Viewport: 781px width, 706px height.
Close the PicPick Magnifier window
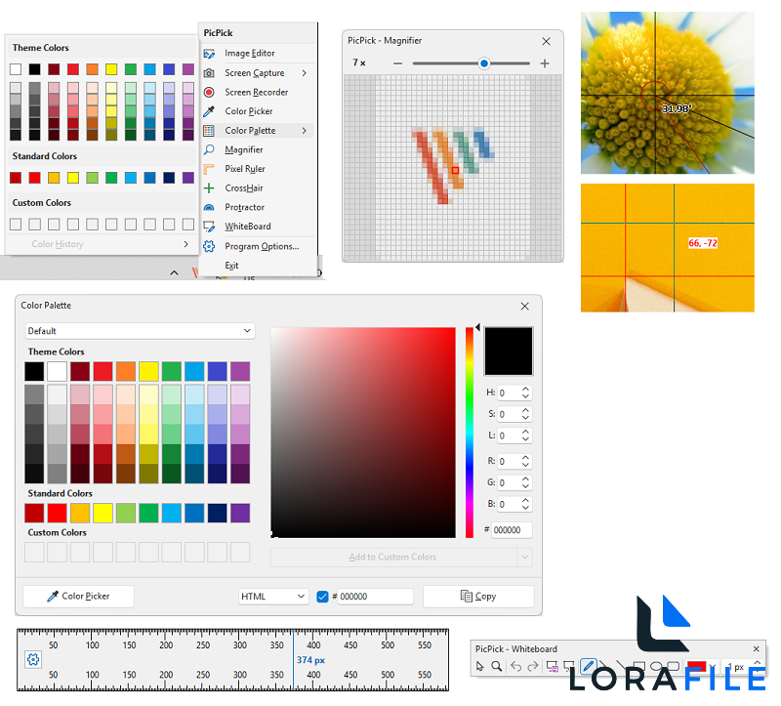click(547, 41)
